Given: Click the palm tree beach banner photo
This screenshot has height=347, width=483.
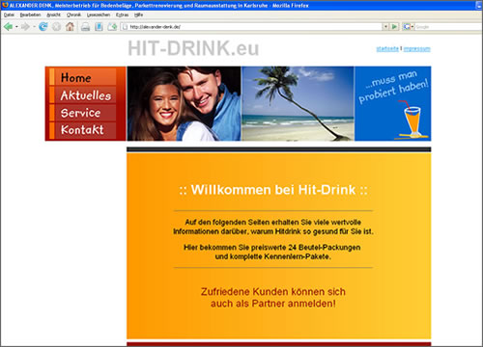Looking at the screenshot, I should pos(298,103).
